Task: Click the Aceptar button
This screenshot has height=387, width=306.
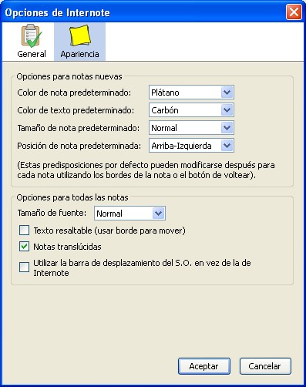Action: pyautogui.click(x=204, y=366)
